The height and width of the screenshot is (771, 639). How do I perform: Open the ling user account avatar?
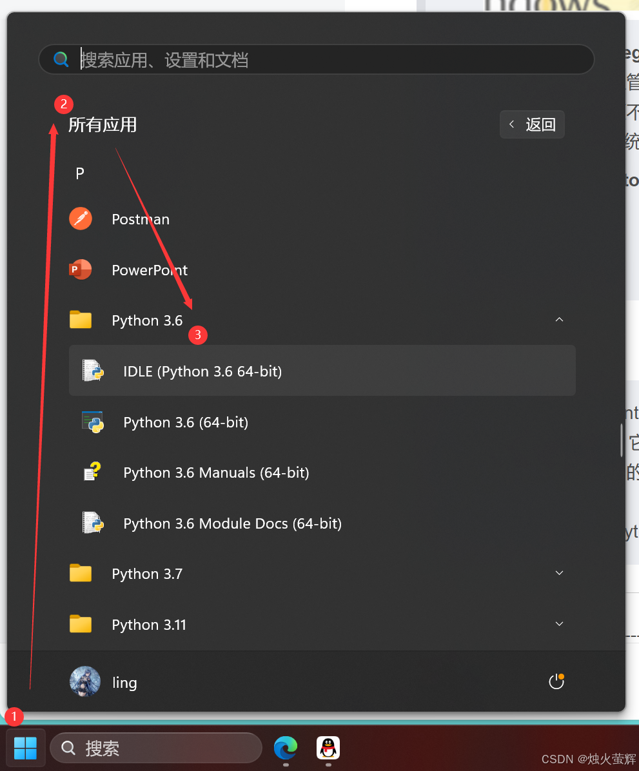point(84,681)
